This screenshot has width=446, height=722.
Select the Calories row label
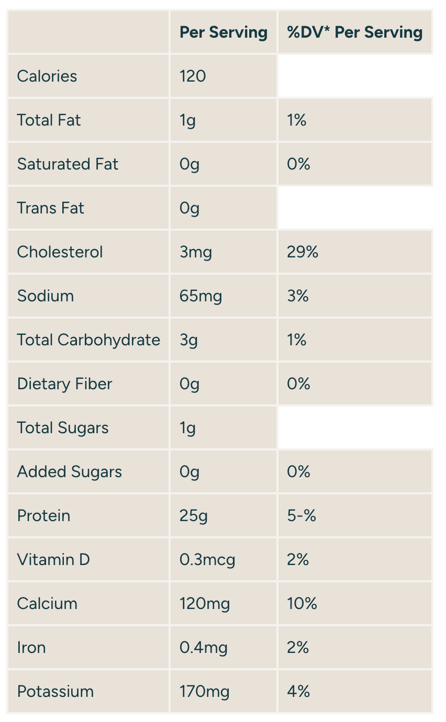pos(47,76)
